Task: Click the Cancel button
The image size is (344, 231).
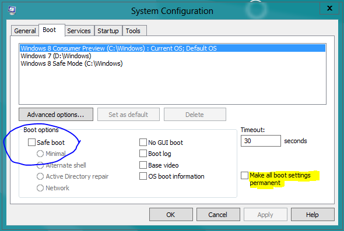Action: (218, 215)
